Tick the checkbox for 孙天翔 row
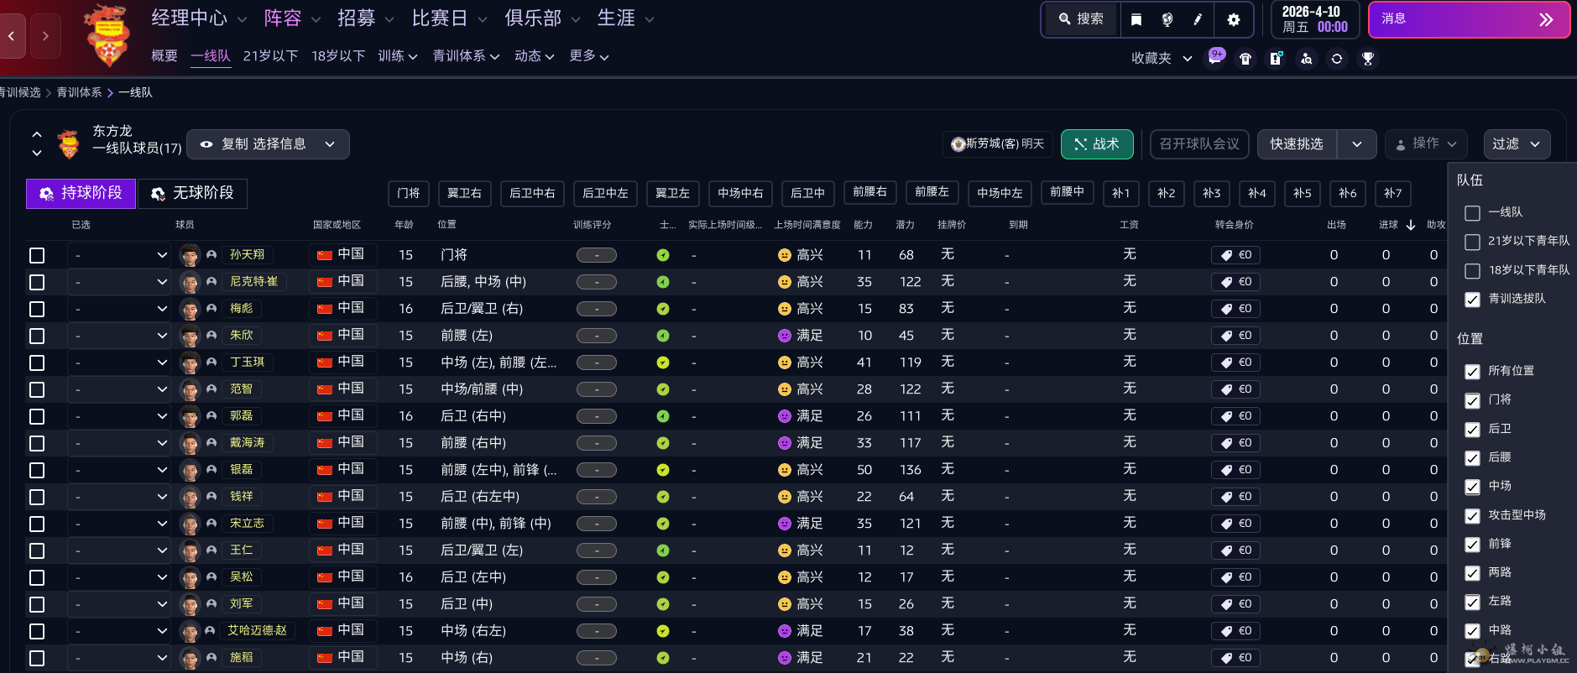Viewport: 1577px width, 673px height. coord(37,255)
